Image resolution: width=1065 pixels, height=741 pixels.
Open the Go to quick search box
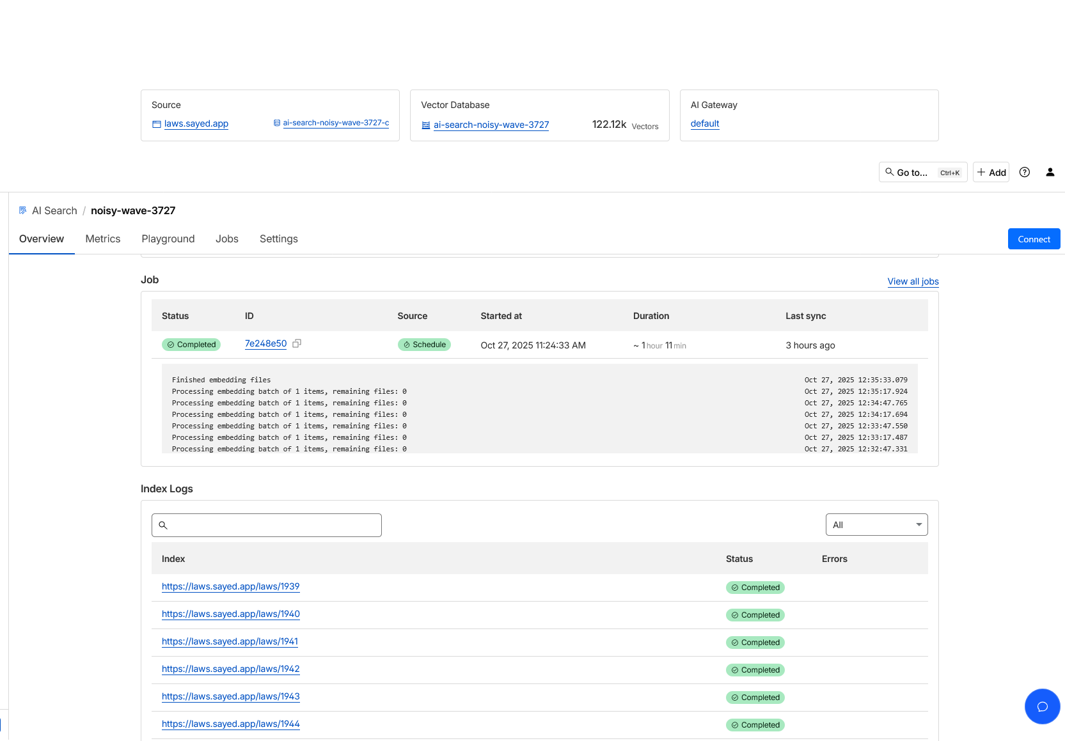coord(922,172)
